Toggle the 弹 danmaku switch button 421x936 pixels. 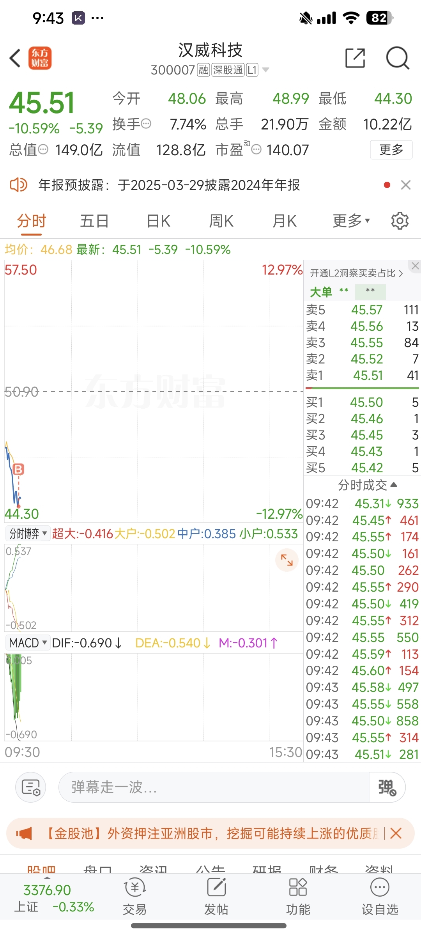tap(387, 787)
